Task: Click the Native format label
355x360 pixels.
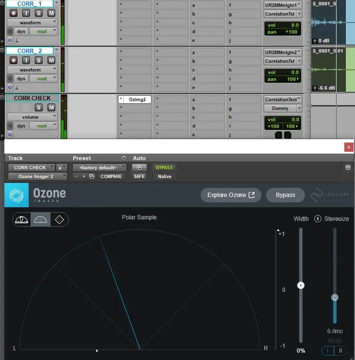Action: tap(165, 176)
